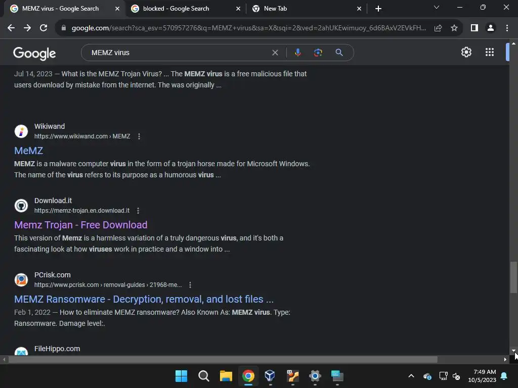Open more options for Download.it result
Screen dimensions: 518x388
pyautogui.click(x=138, y=211)
